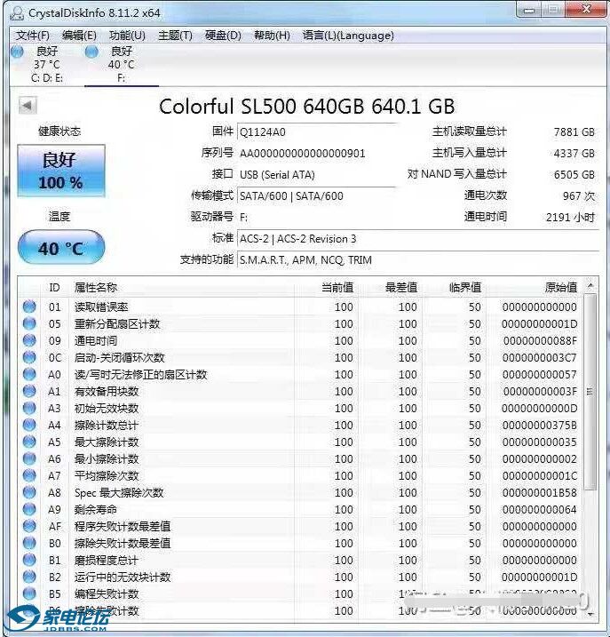Click the ID column header
Screen dimensions: 610x637
(54, 288)
